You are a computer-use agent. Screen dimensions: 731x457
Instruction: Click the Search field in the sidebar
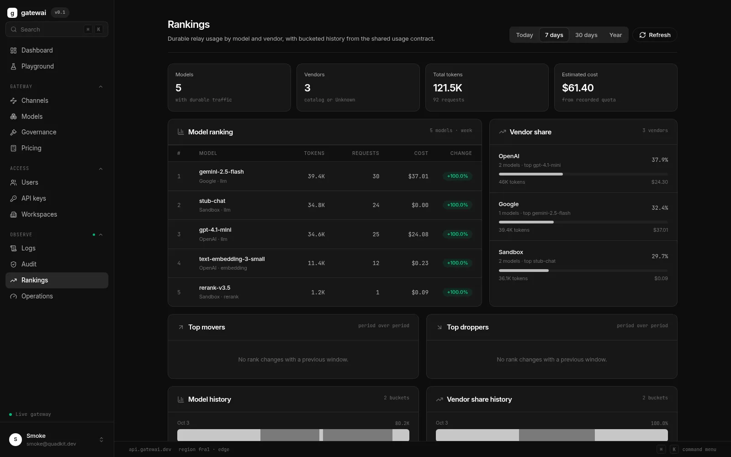point(57,29)
